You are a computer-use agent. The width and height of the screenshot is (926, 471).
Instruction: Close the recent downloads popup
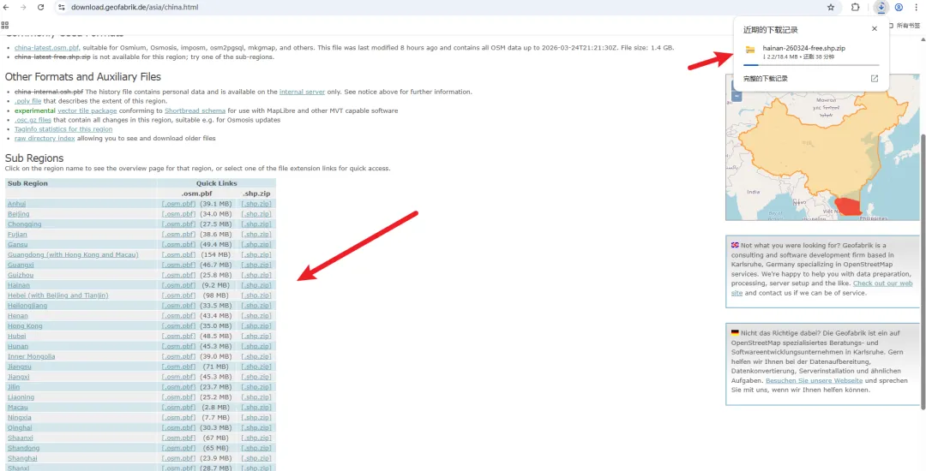coord(875,28)
